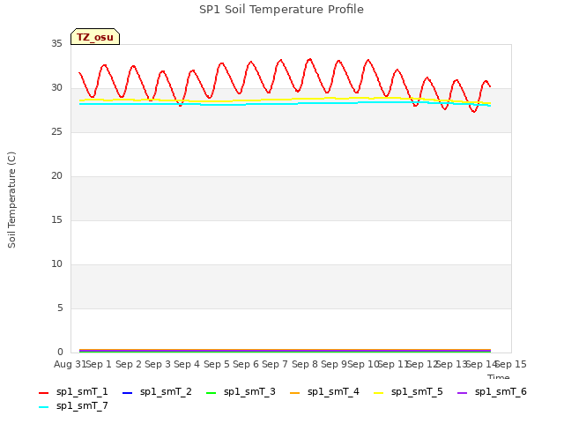Click the 15 y-axis tick label

pos(56,220)
